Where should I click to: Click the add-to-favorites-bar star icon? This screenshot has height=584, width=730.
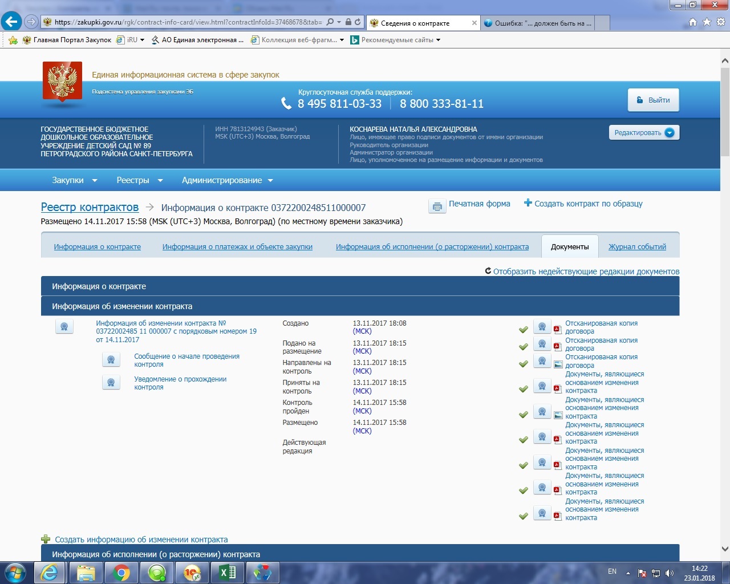pyautogui.click(x=13, y=40)
